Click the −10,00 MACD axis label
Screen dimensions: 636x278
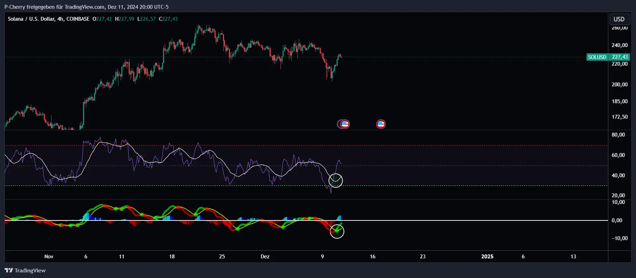tap(620, 238)
